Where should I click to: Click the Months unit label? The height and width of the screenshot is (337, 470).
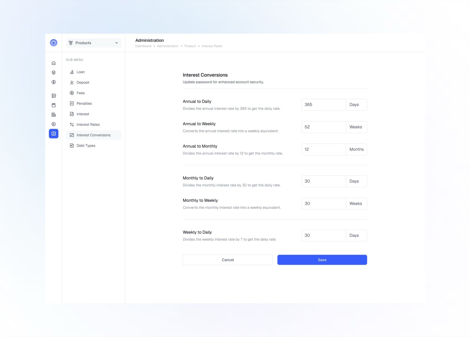pos(356,149)
